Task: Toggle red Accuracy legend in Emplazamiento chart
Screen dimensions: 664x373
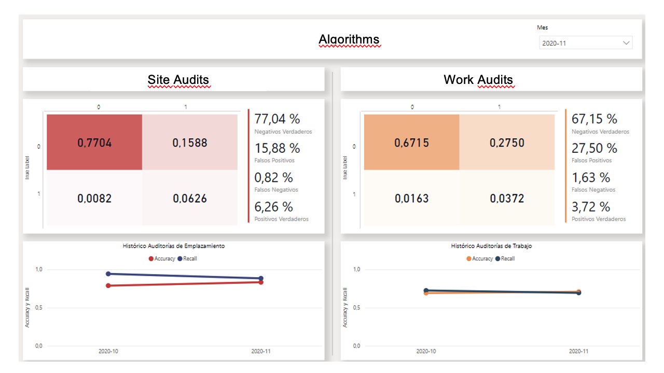Action: [162, 259]
